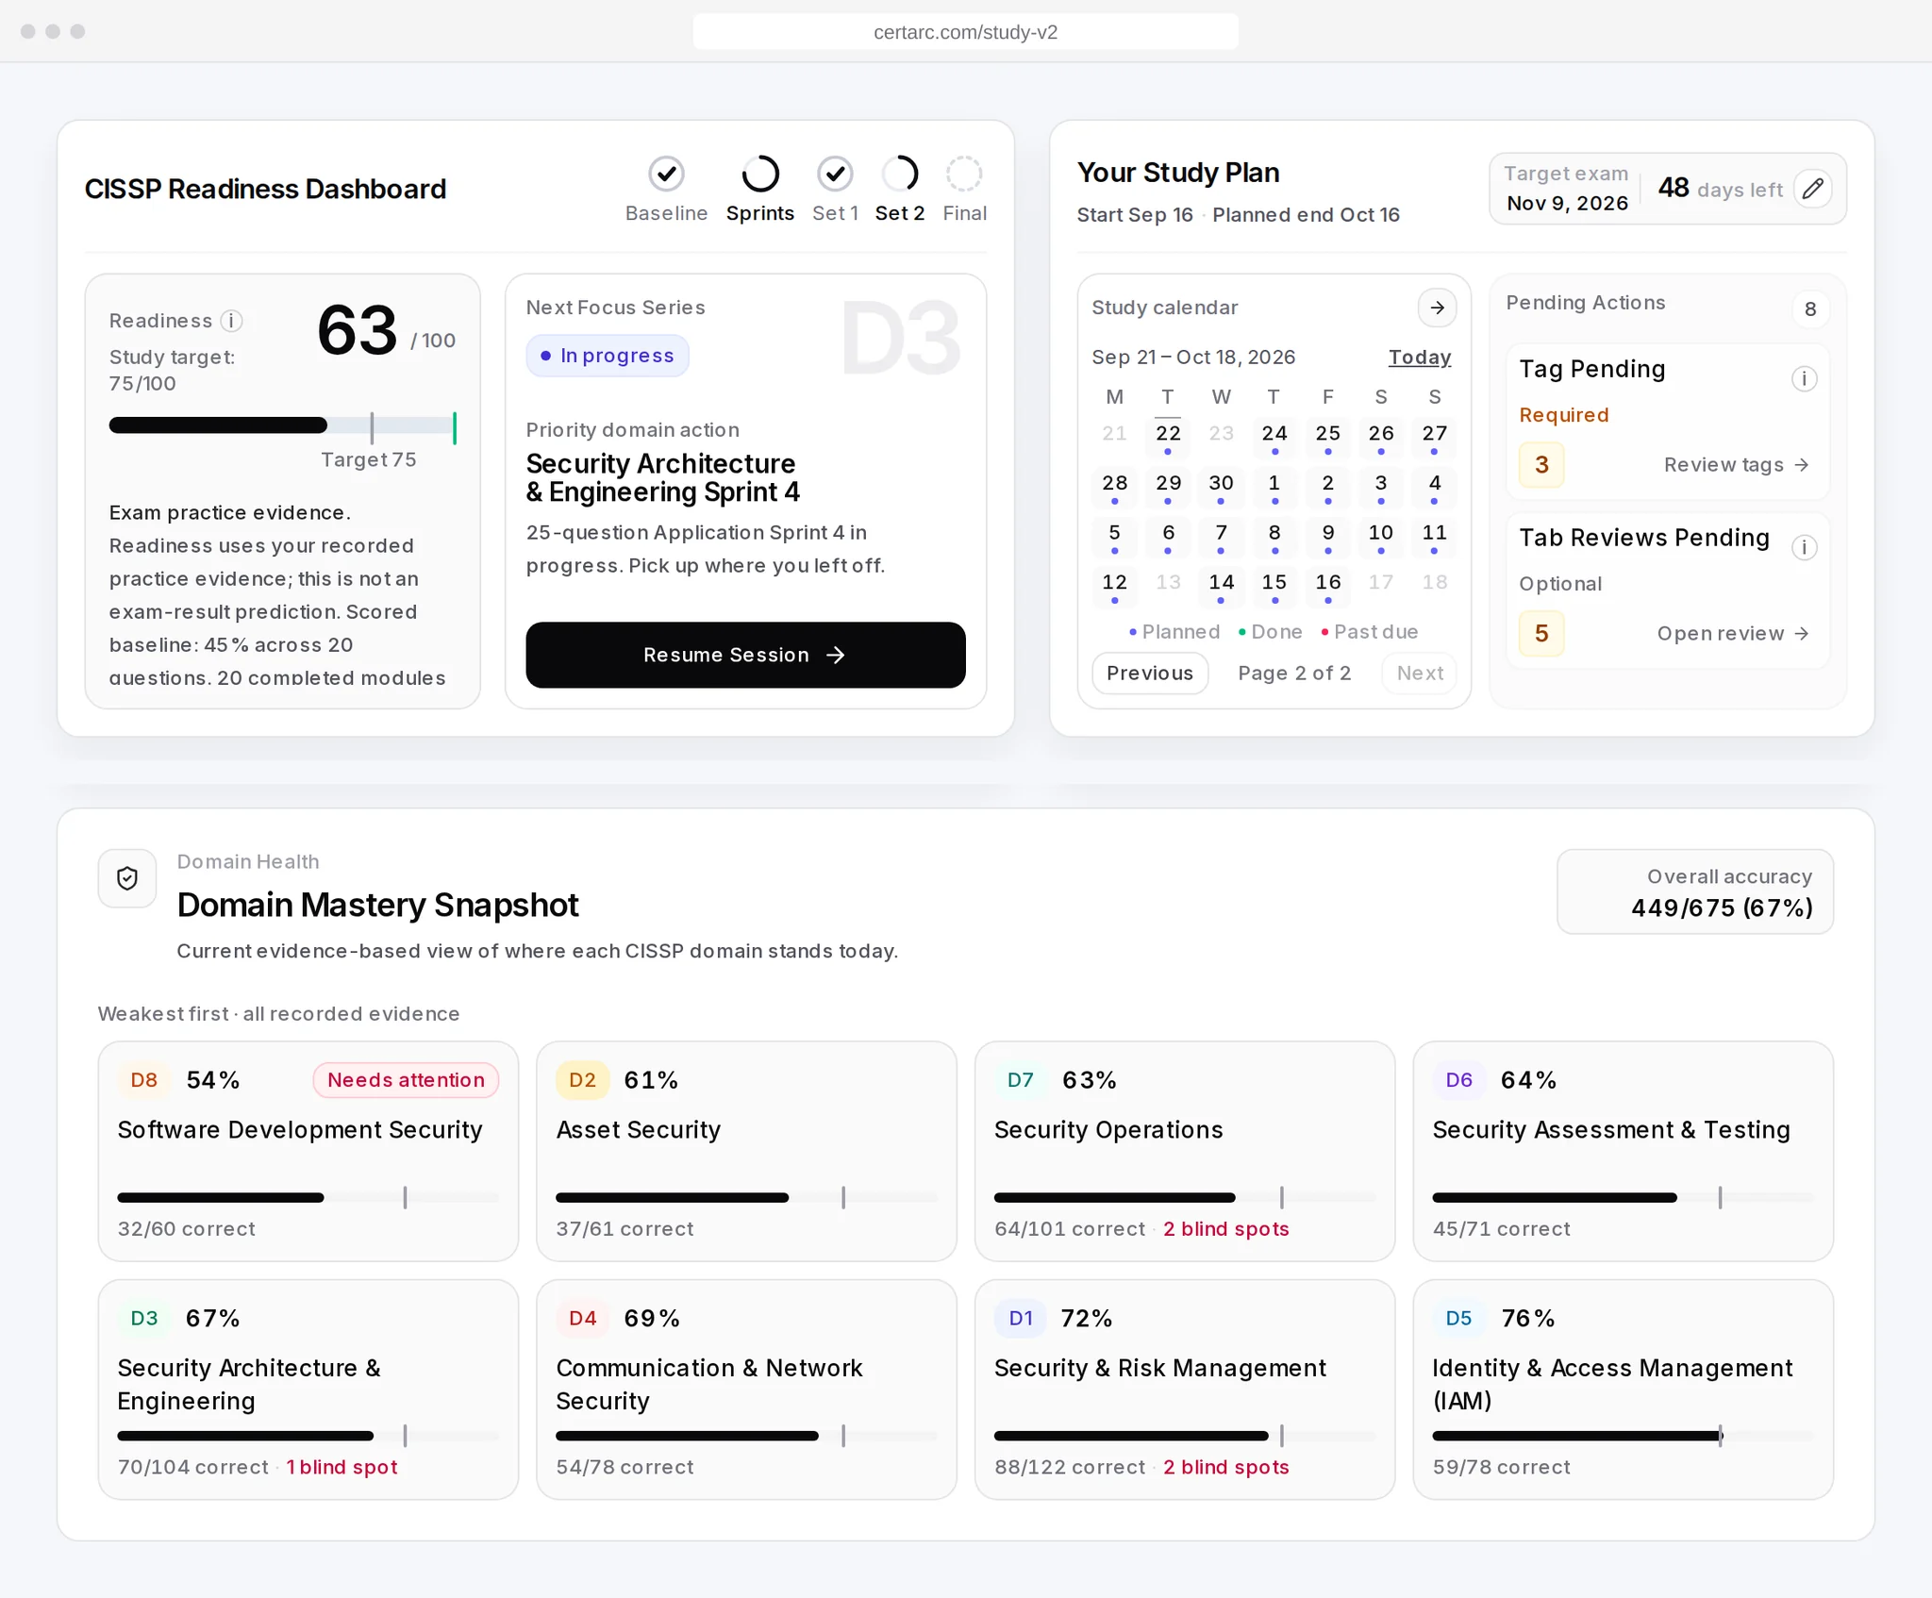The width and height of the screenshot is (1932, 1598).
Task: Click 1 blind spot in D3 card
Action: pos(341,1467)
